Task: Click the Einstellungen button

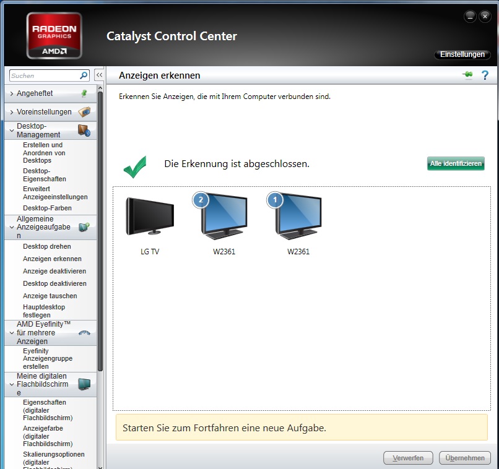Action: click(462, 54)
